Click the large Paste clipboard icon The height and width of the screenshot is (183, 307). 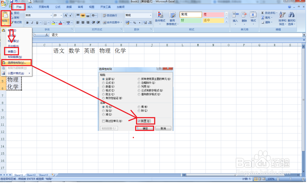click(5, 15)
